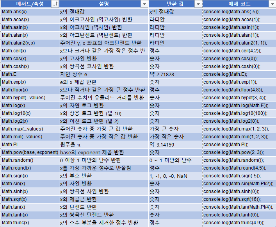The image size is (276, 227).
Task: Select the Math.max(...values) cell
Action: point(30,129)
